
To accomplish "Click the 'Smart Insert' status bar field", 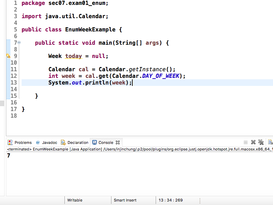I will coord(125,200).
